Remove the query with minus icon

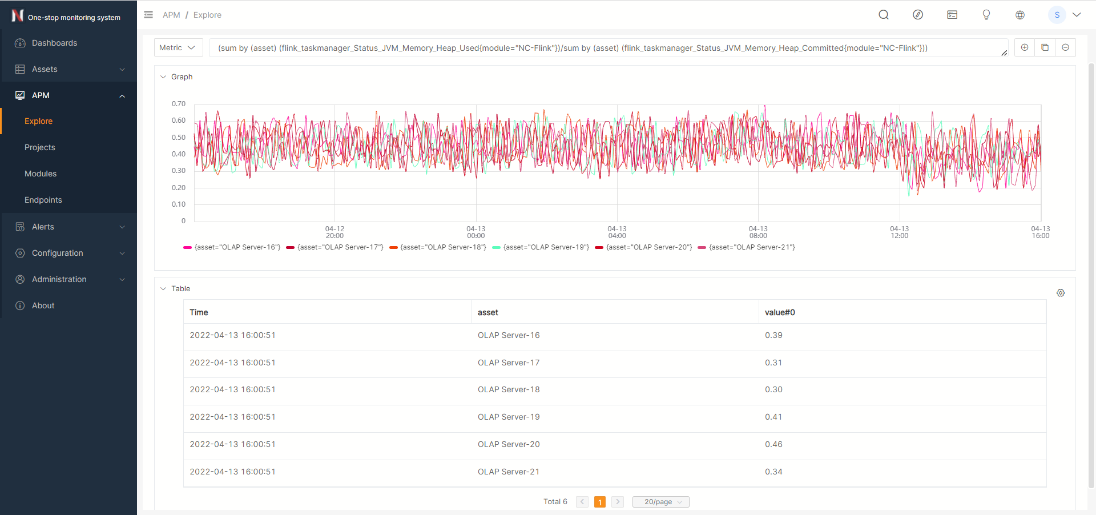click(x=1065, y=47)
